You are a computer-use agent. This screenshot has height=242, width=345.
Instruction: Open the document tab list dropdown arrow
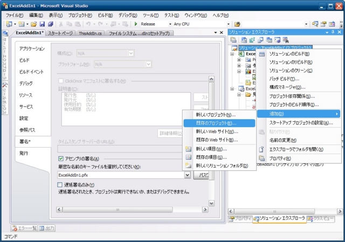tap(216, 32)
